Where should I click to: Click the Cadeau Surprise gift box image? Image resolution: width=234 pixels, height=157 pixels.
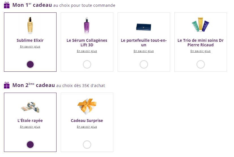pyautogui.click(x=87, y=106)
